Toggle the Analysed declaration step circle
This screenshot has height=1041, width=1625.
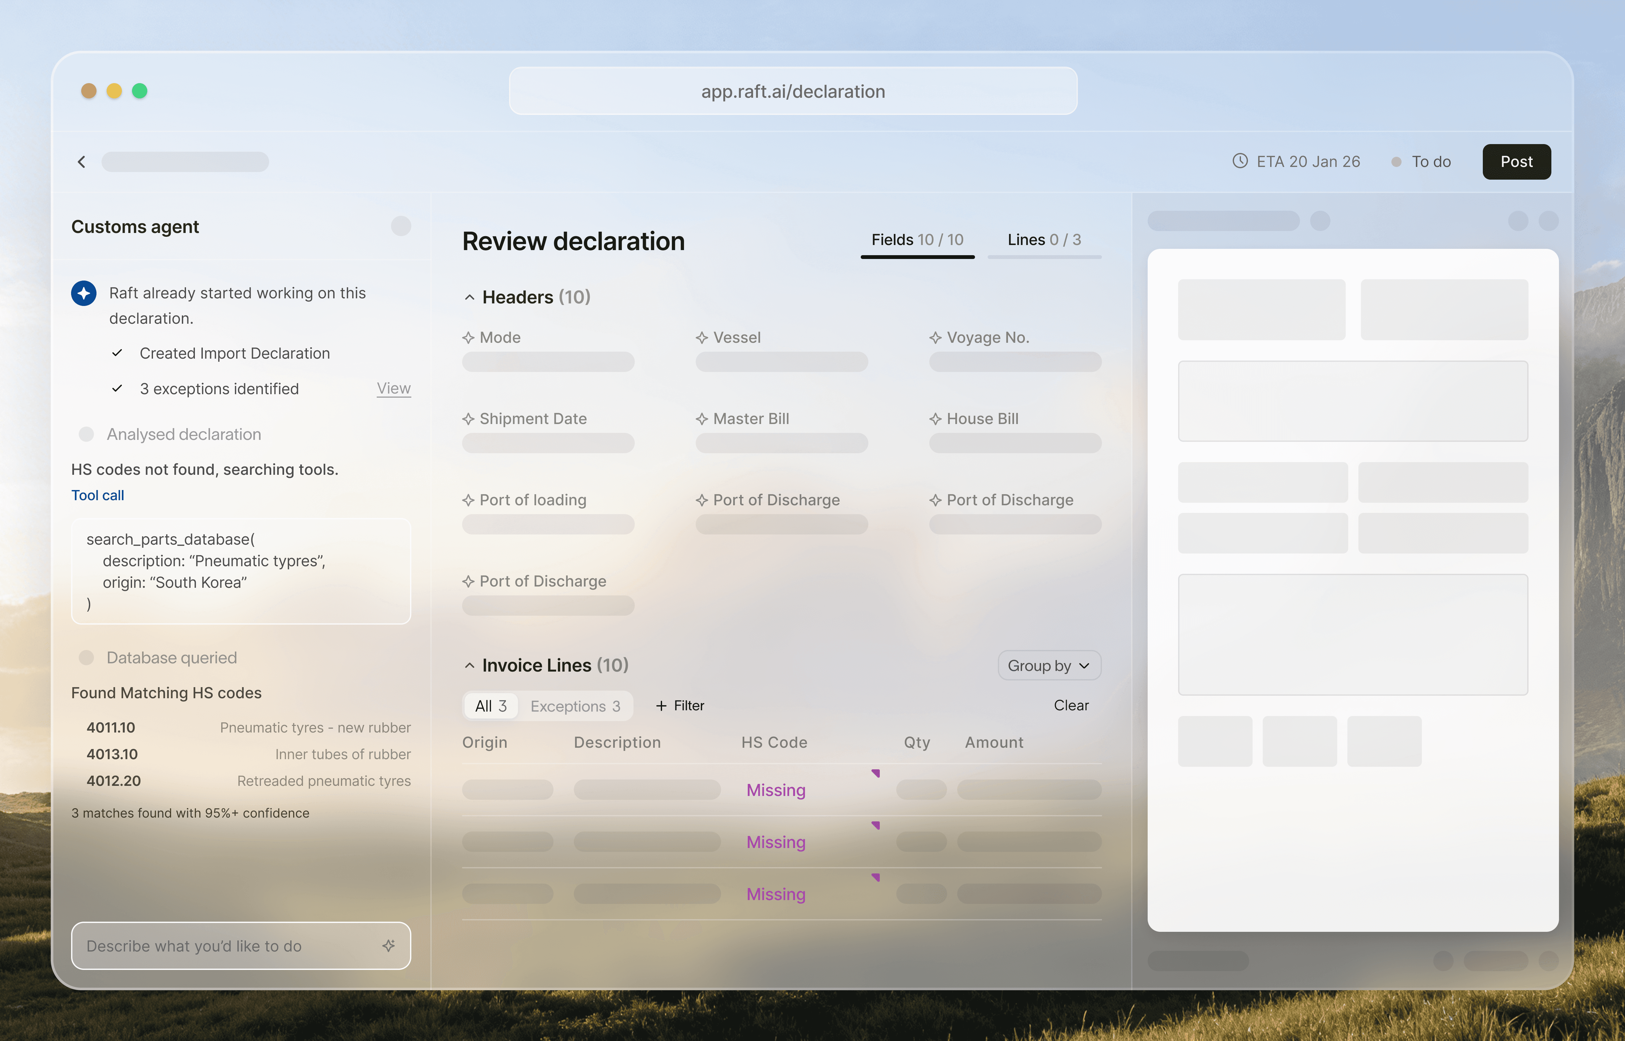[x=87, y=434]
